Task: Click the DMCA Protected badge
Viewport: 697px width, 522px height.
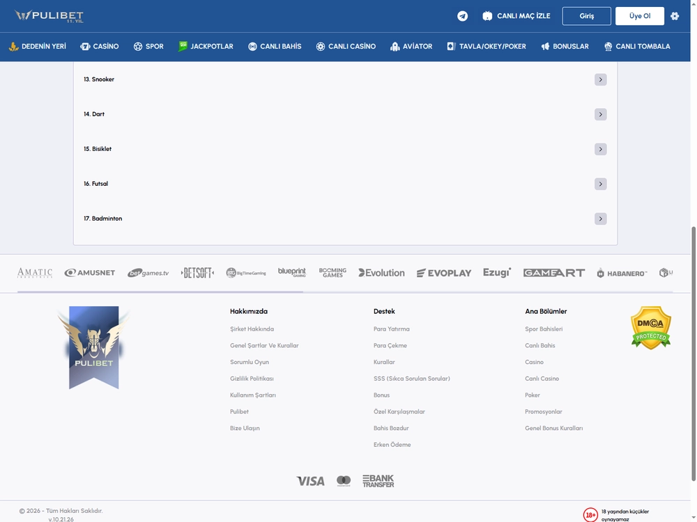Action: click(651, 328)
